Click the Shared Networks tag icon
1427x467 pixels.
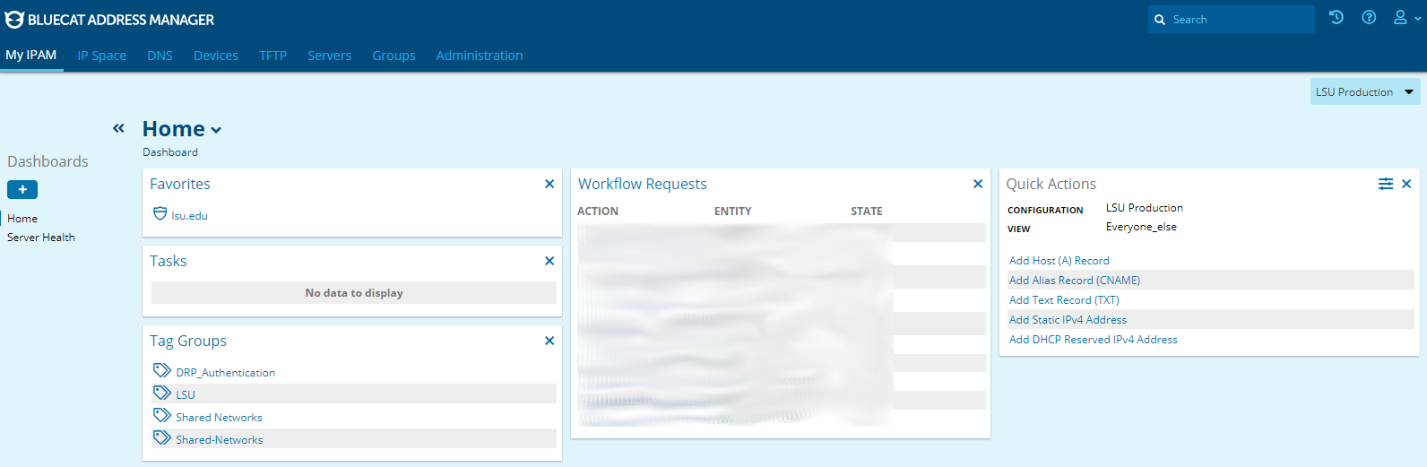[x=161, y=415]
